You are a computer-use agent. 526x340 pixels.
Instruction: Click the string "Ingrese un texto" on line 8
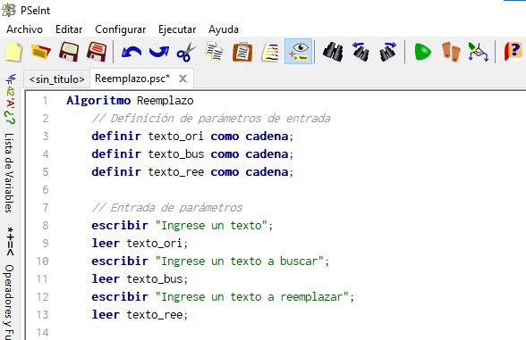tap(211, 225)
